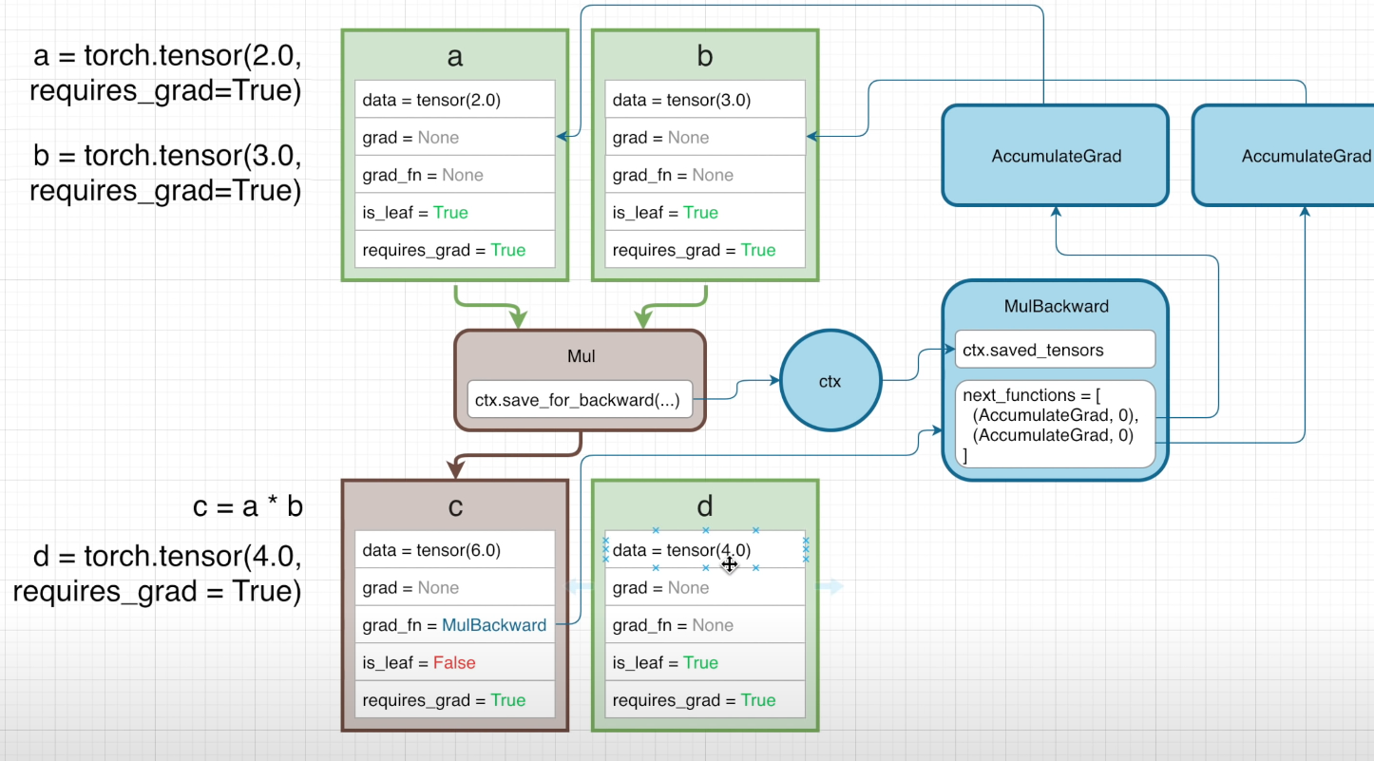
Task: Click 'is_leaf = True' row in box a
Action: [455, 212]
